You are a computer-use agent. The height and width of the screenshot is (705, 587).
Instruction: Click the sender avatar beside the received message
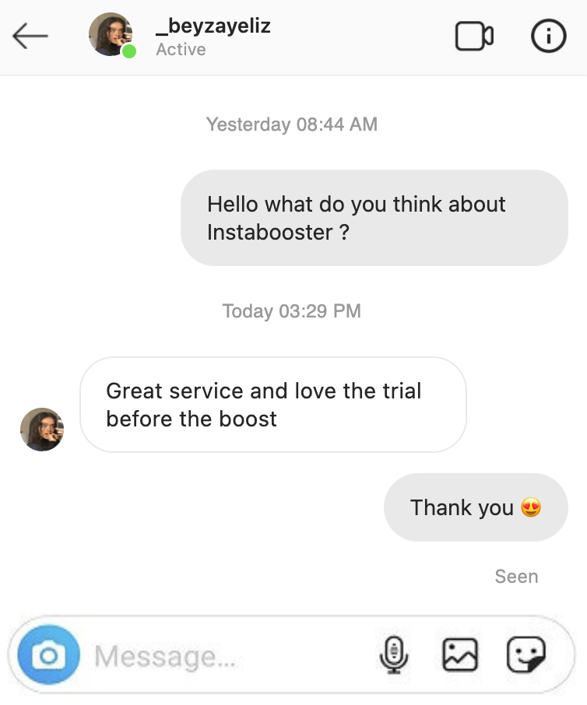(42, 430)
